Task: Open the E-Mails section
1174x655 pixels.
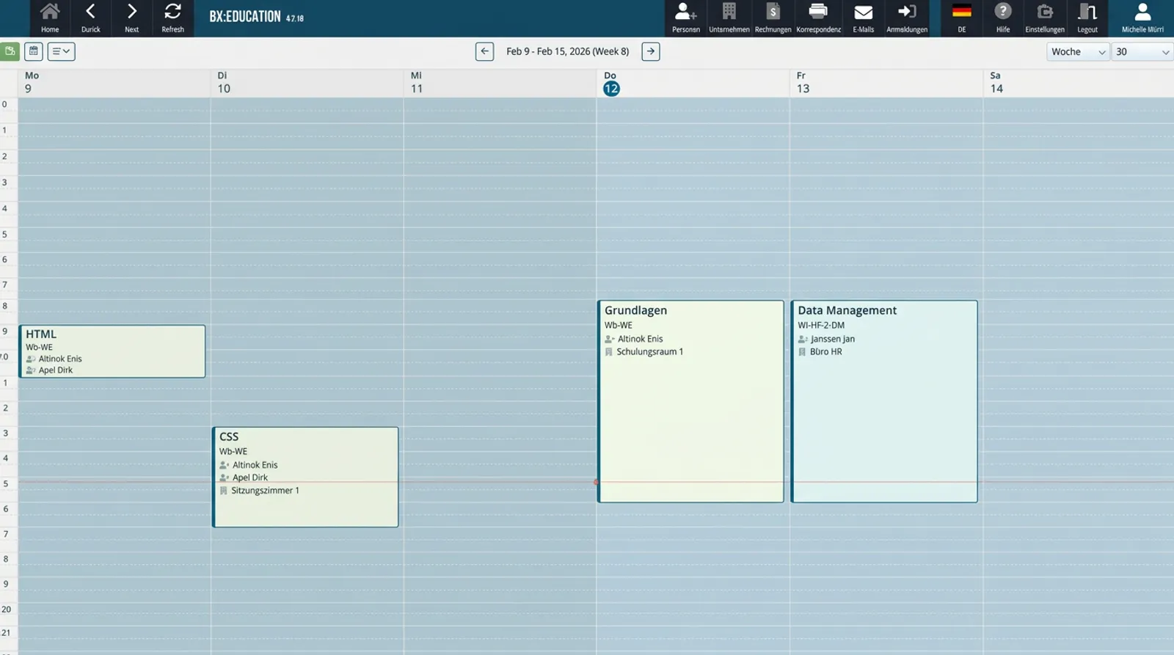Action: click(864, 18)
